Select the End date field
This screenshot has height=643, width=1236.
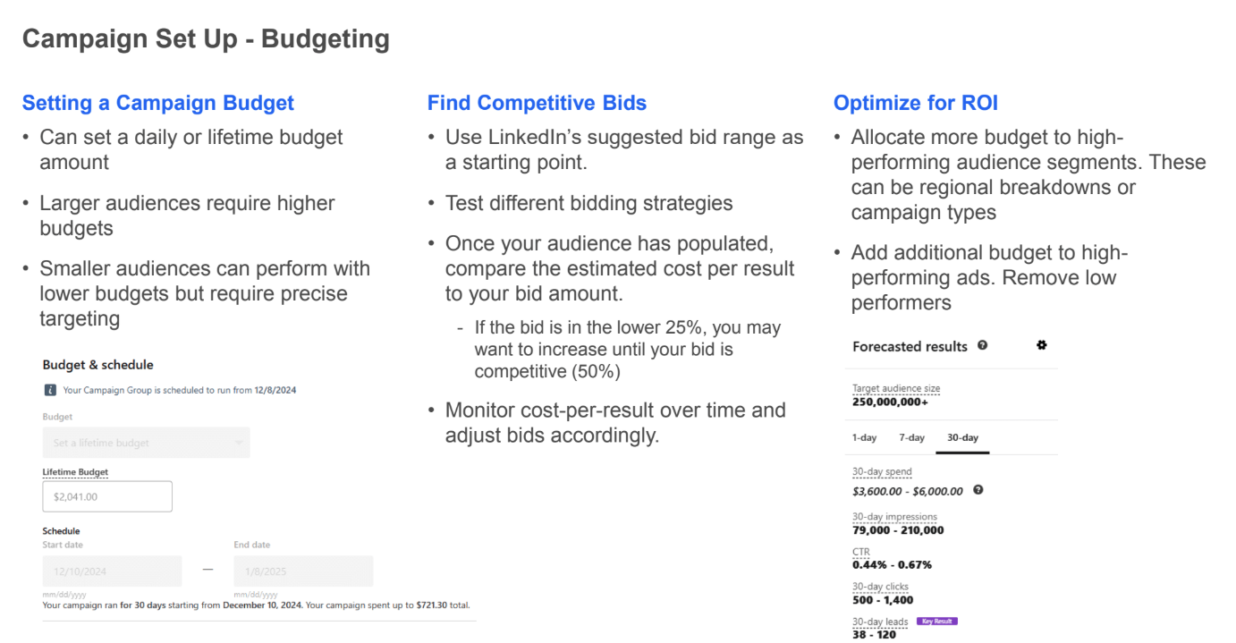303,571
